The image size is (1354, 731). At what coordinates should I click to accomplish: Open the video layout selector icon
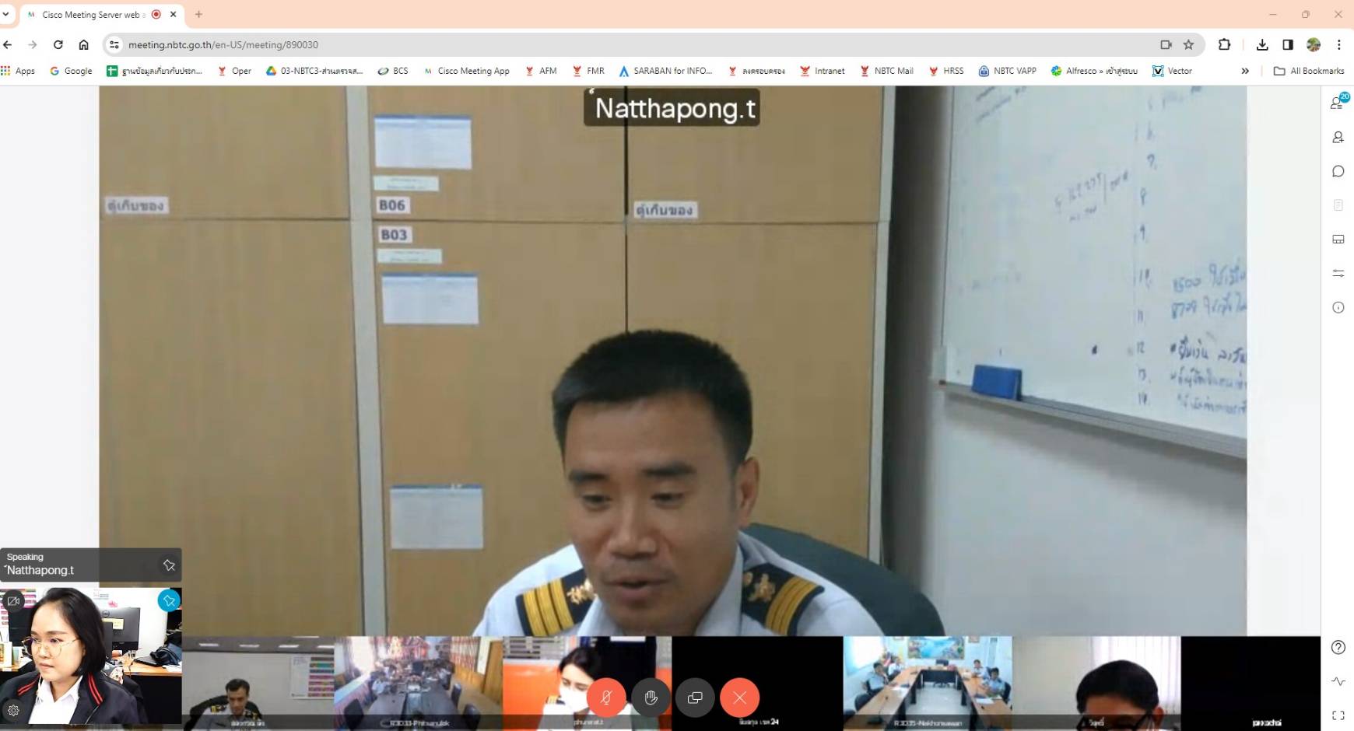pyautogui.click(x=1338, y=240)
